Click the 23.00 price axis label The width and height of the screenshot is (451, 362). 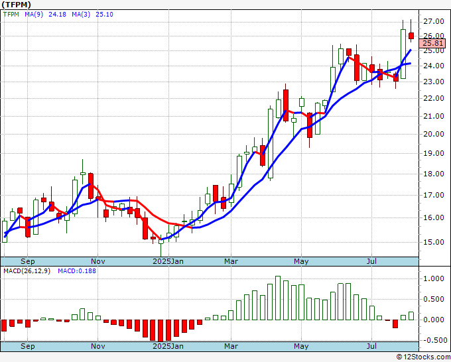(434, 82)
